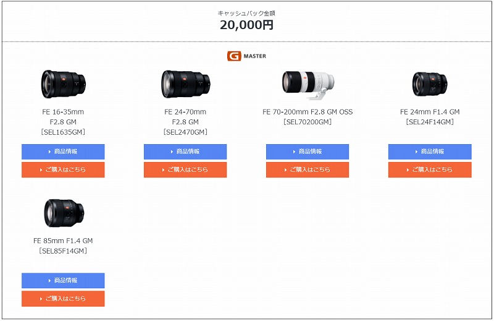Open FE 16-35mm F2.8 GM lens image
Screen dimensions: 494x321
coord(64,84)
